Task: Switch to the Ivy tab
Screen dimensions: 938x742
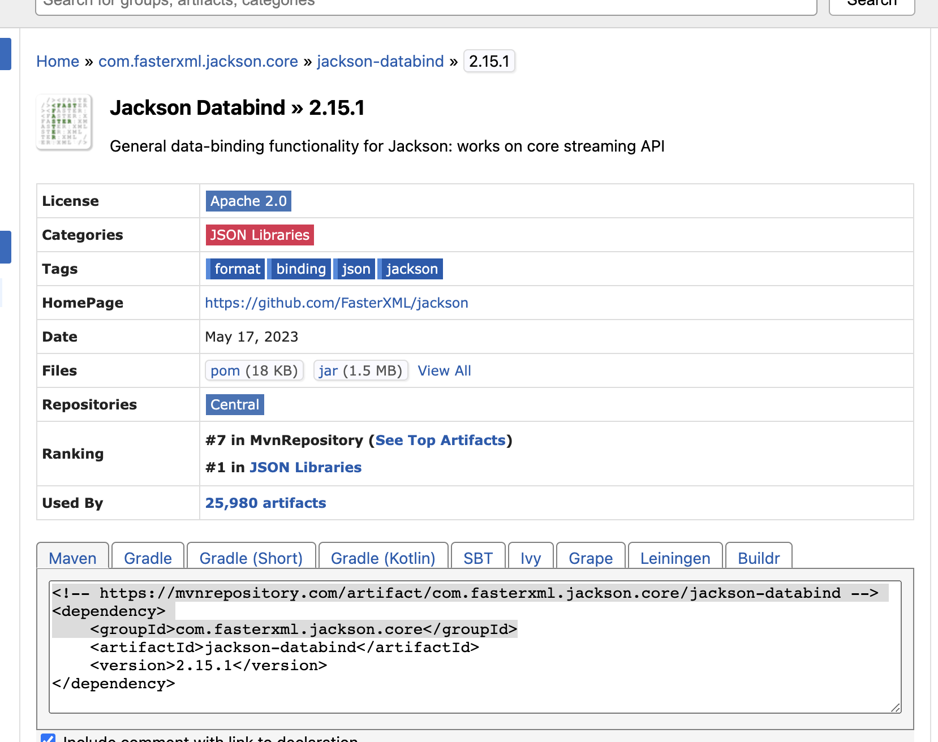Action: click(x=531, y=556)
